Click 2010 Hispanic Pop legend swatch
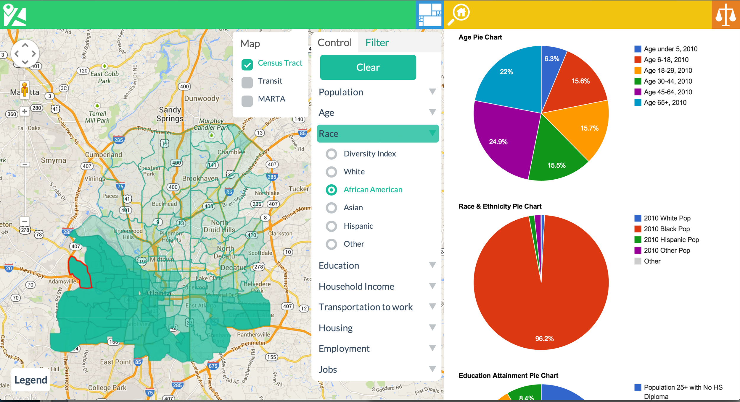The image size is (740, 402). pyautogui.click(x=638, y=240)
